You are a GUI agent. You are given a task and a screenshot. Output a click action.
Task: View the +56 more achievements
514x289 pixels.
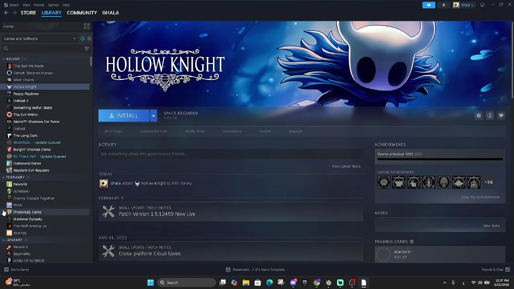pos(489,182)
